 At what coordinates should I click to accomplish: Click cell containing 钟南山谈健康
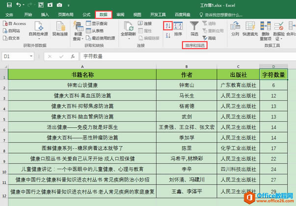point(82,85)
